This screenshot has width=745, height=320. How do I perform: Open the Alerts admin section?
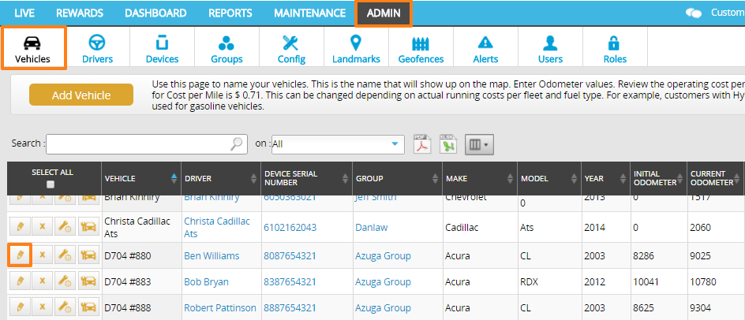(x=485, y=48)
